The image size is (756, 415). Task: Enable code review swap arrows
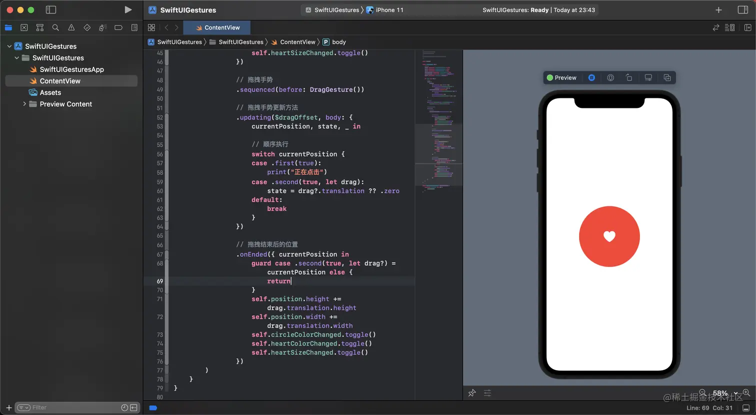(716, 27)
